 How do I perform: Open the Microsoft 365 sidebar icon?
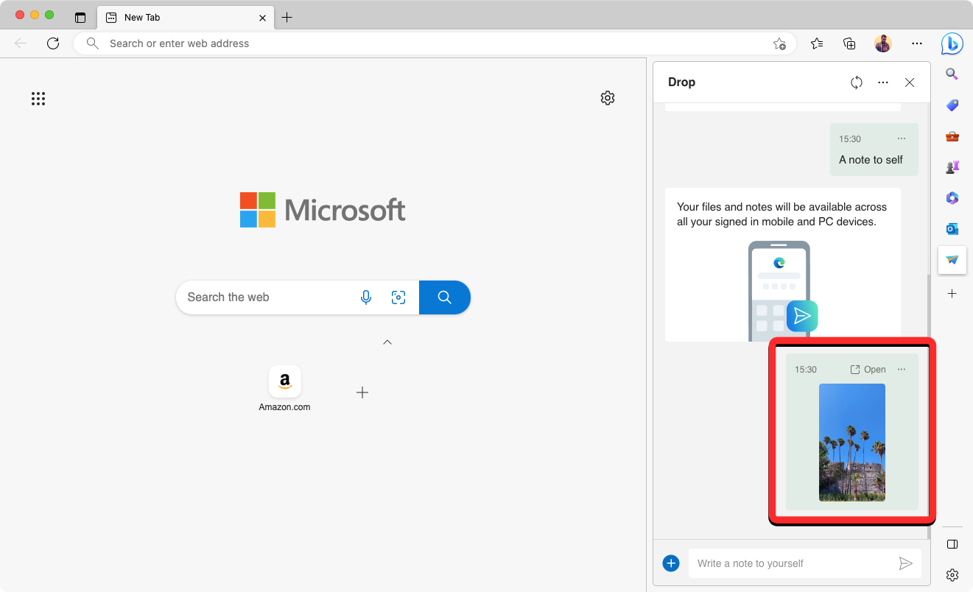952,198
